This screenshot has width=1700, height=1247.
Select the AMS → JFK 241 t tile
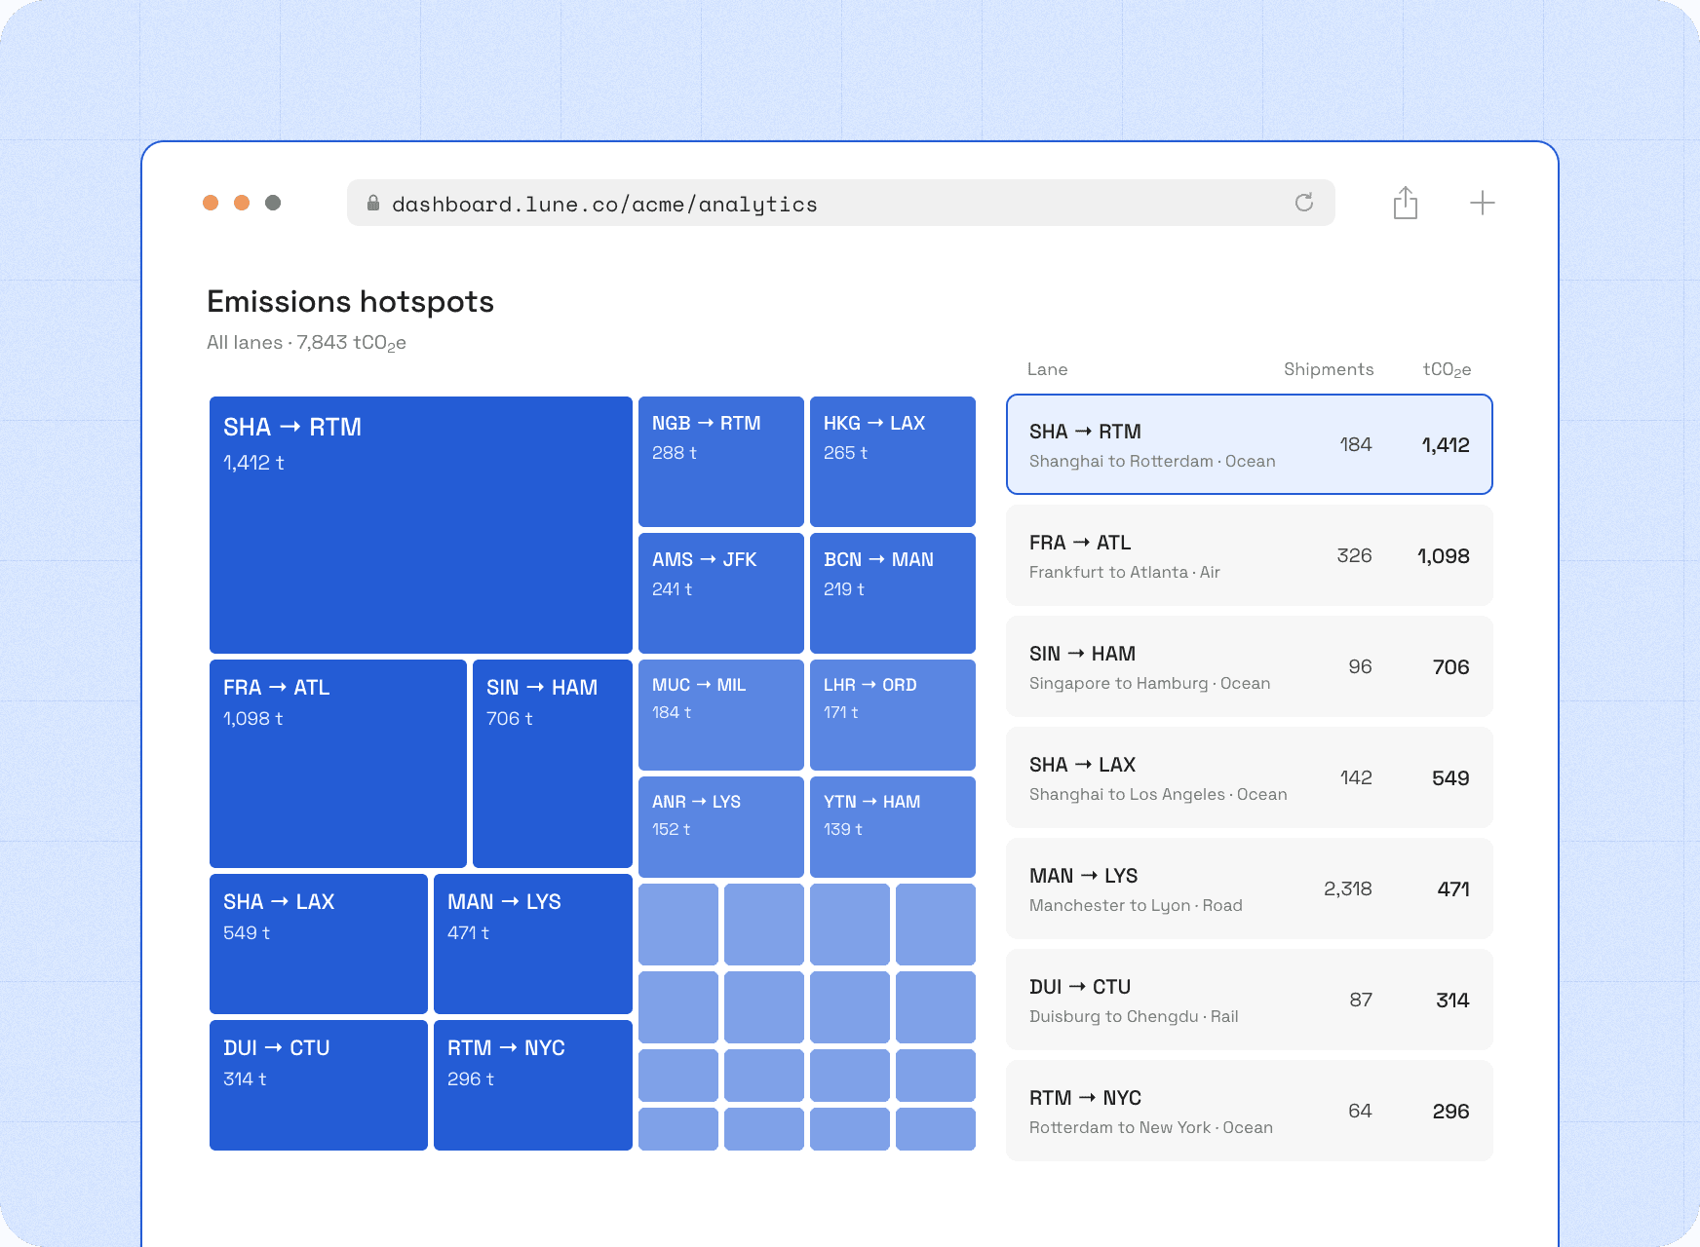coord(721,592)
